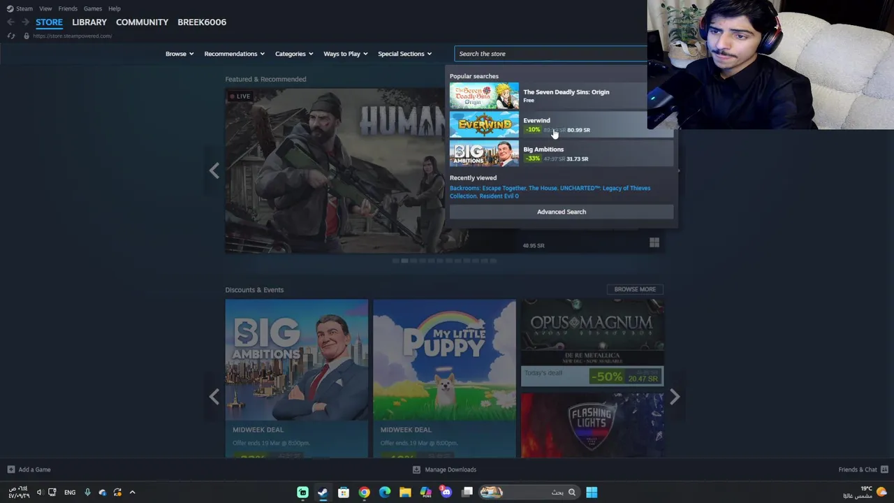Expand the Ways to Play dropdown
The image size is (894, 503).
345,54
